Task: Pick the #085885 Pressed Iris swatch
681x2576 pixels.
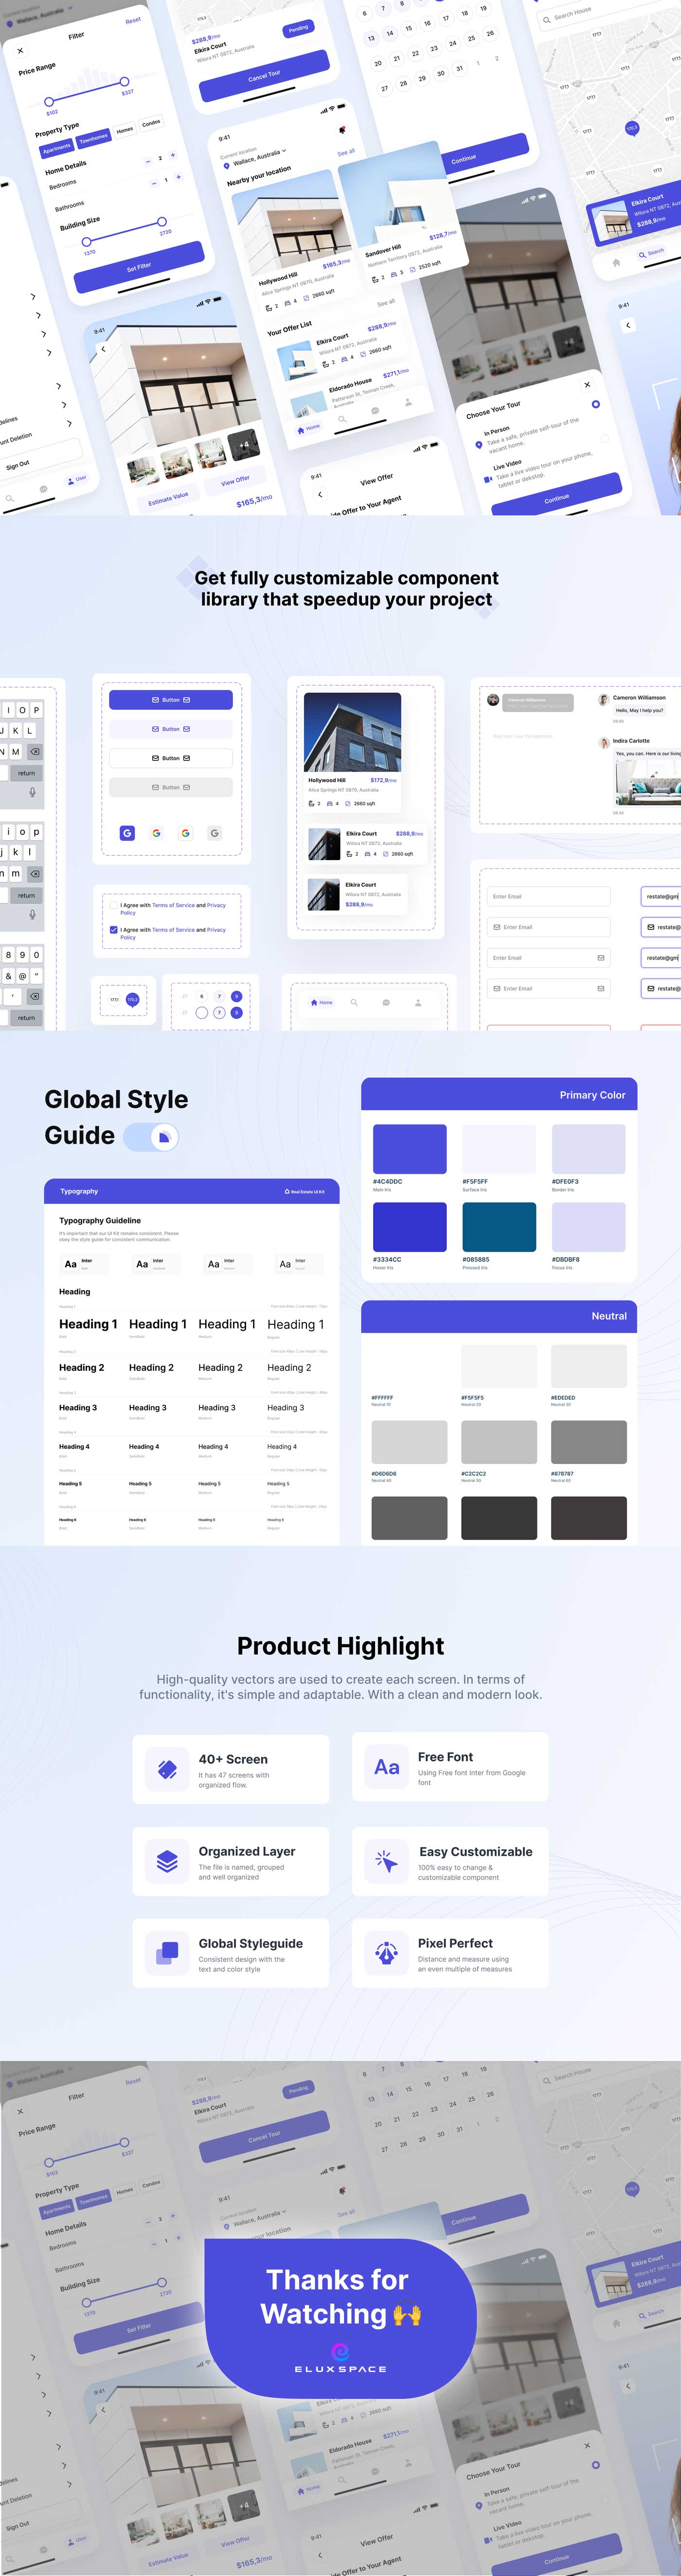Action: pos(499,1227)
